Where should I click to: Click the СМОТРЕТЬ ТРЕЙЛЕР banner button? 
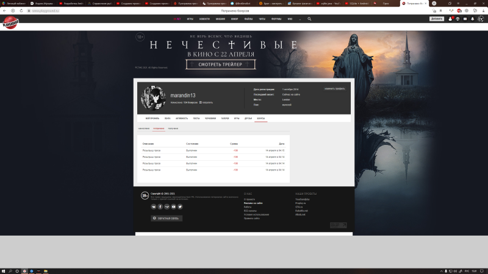point(220,65)
